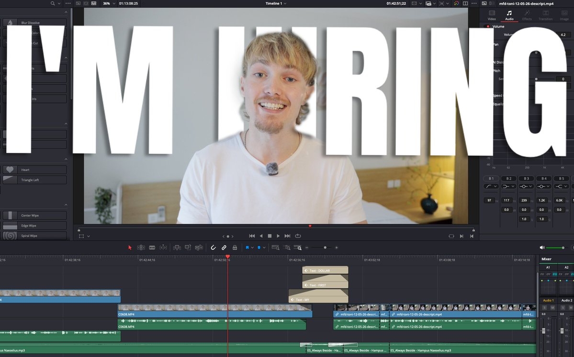Open the Video tab in Inspector

pos(492,15)
